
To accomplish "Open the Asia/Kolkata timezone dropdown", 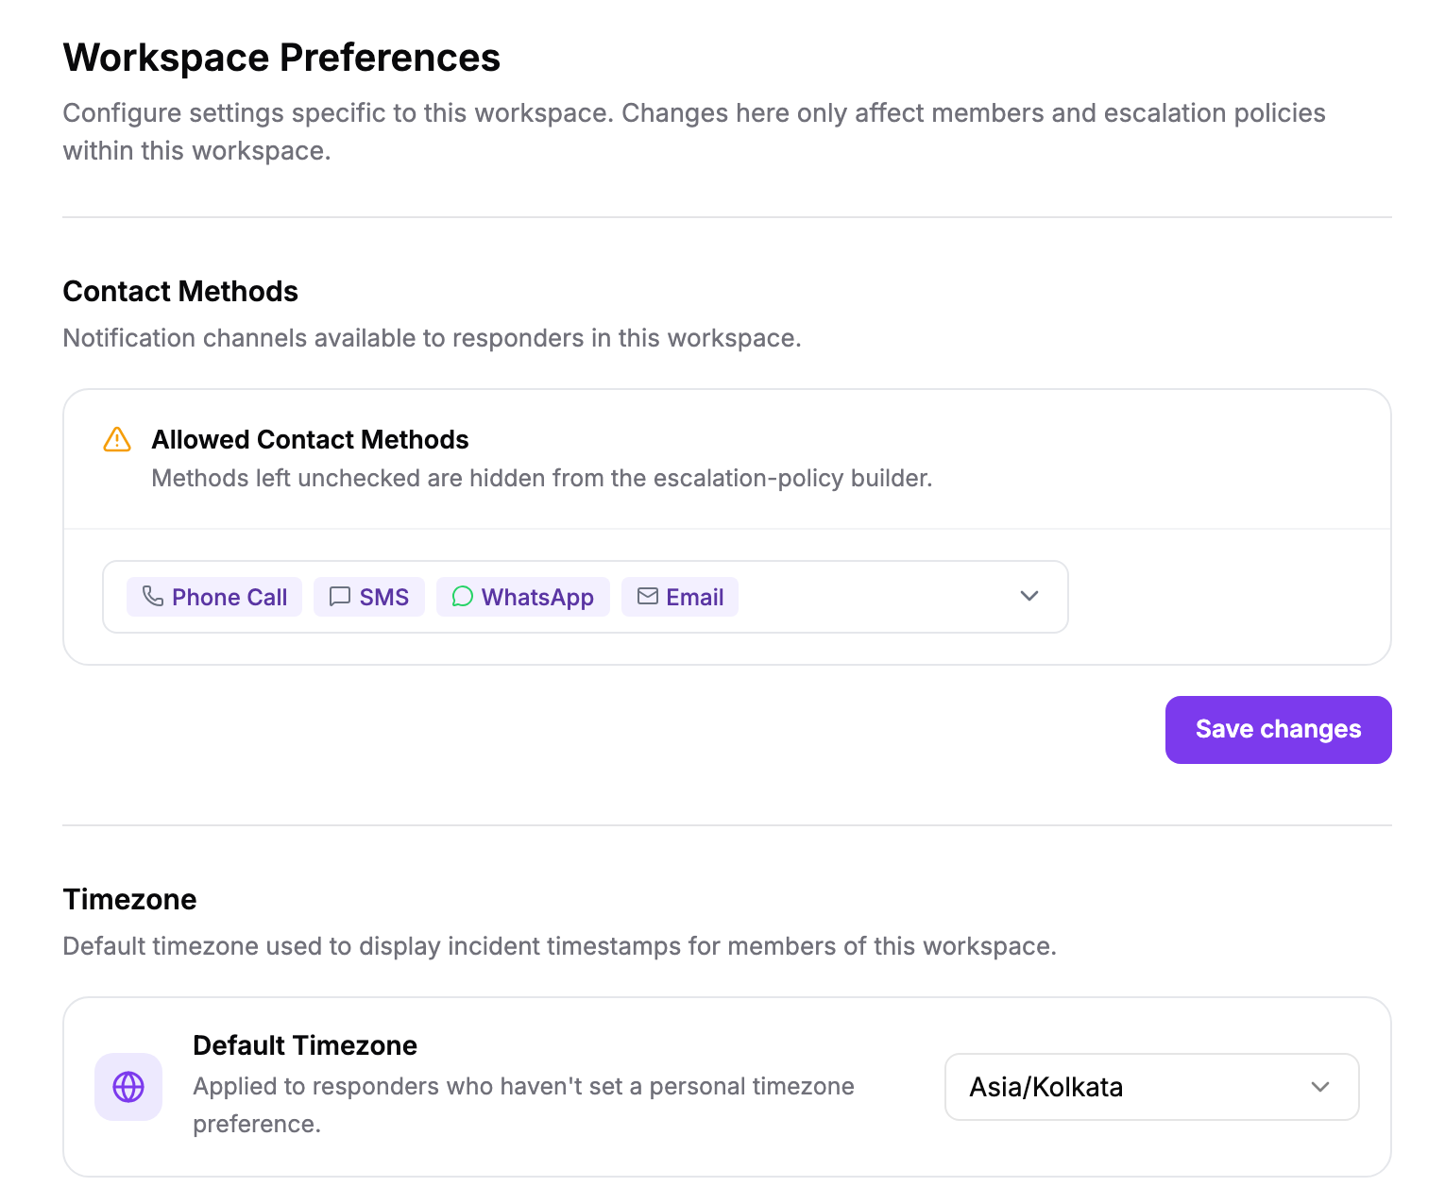I will click(x=1151, y=1087).
